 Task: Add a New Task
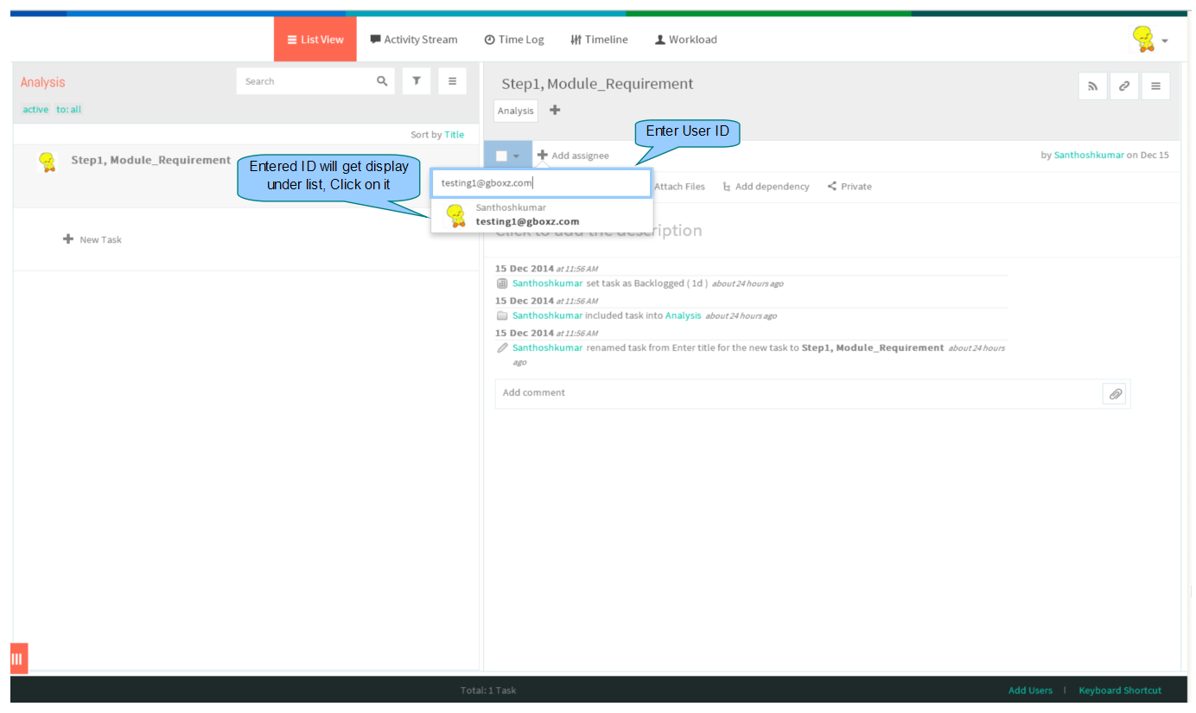pos(92,239)
